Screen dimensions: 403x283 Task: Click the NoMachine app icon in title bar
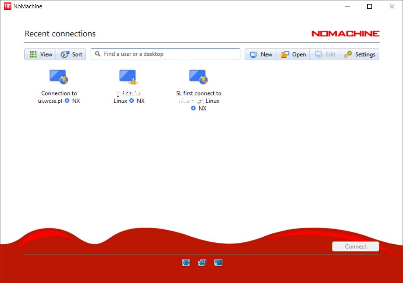pos(7,6)
